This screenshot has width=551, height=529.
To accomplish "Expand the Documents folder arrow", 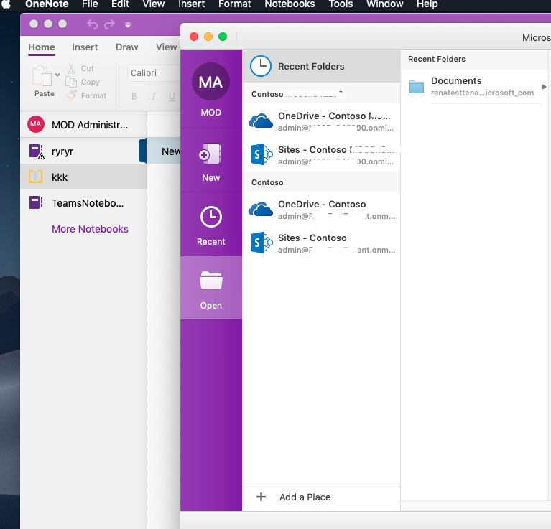I will (x=544, y=87).
